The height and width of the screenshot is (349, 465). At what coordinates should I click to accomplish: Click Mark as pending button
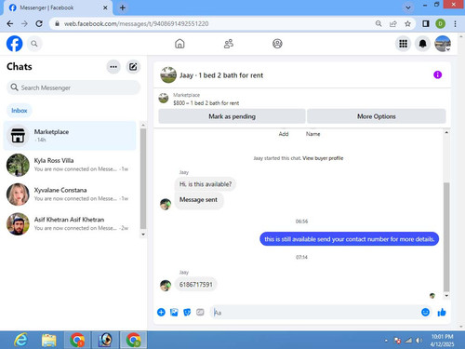tap(232, 116)
